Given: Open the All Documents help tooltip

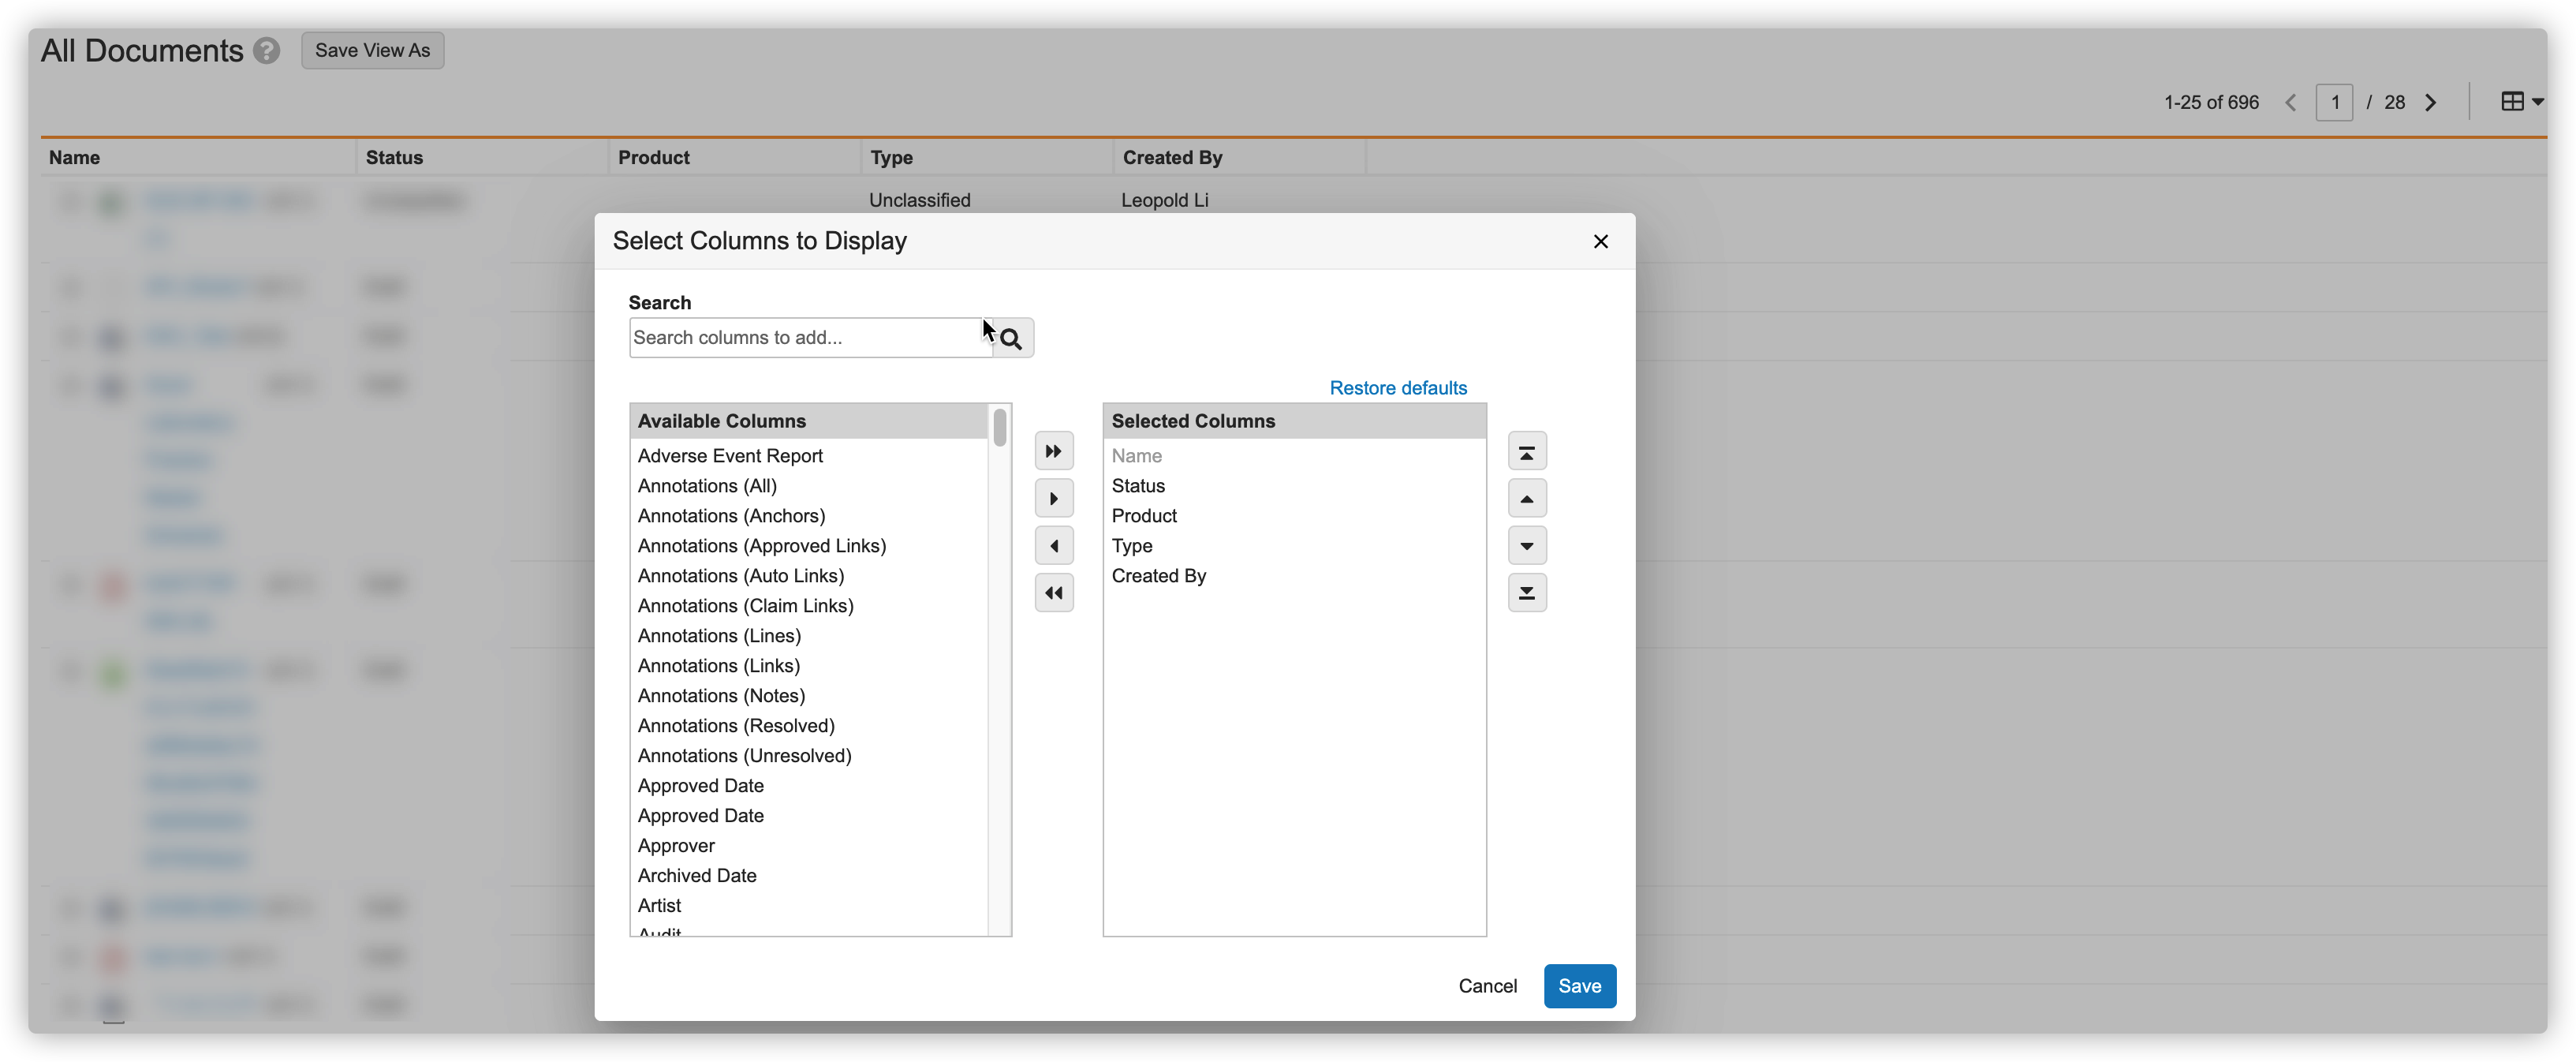Looking at the screenshot, I should pyautogui.click(x=266, y=50).
